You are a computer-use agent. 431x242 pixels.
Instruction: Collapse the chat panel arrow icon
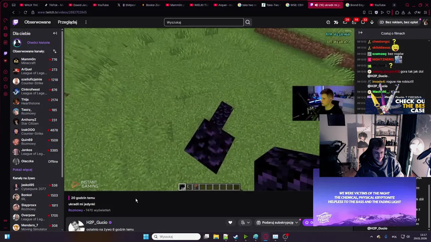(360, 33)
